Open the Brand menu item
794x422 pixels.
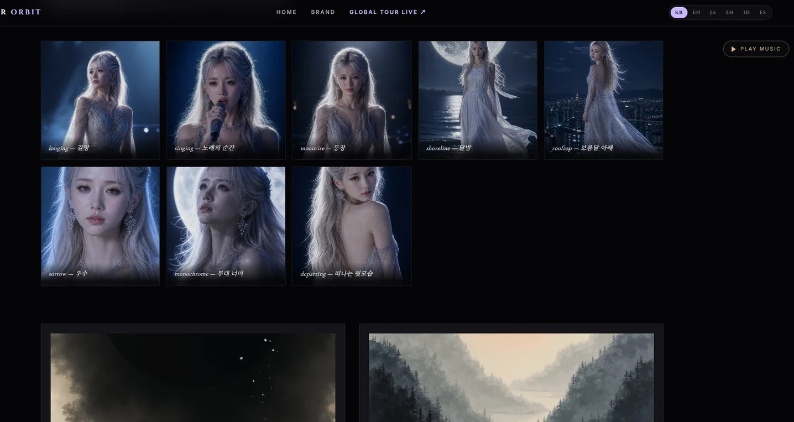pyautogui.click(x=323, y=12)
